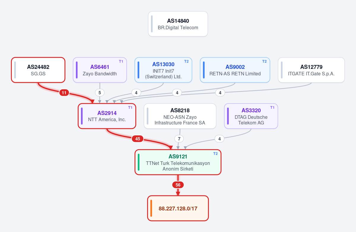Select the AS13030 INIT7 node

(163, 70)
